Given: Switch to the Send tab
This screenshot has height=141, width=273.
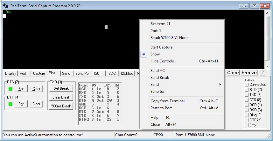Looking at the screenshot, I should tap(67, 74).
